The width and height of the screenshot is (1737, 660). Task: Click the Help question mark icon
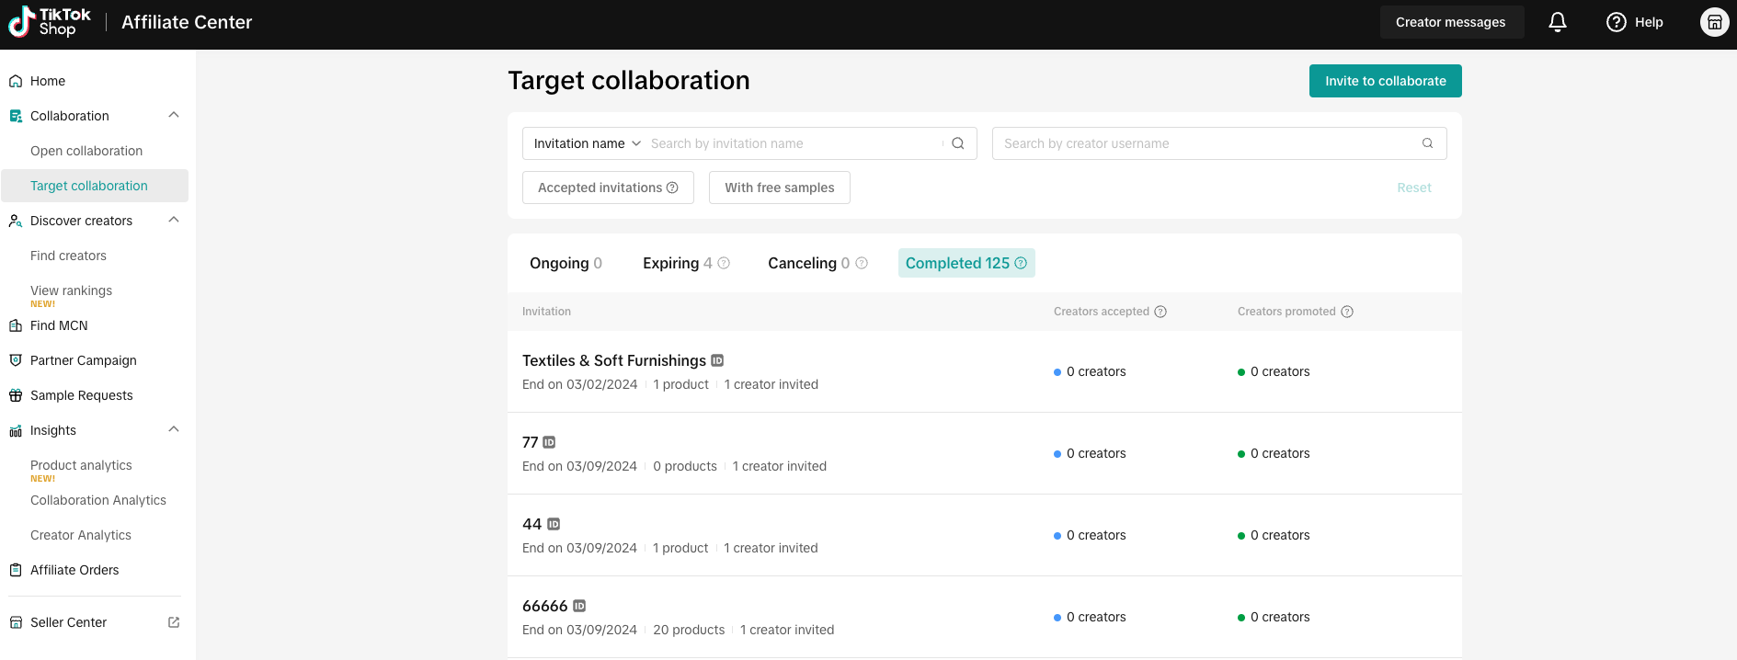coord(1617,22)
